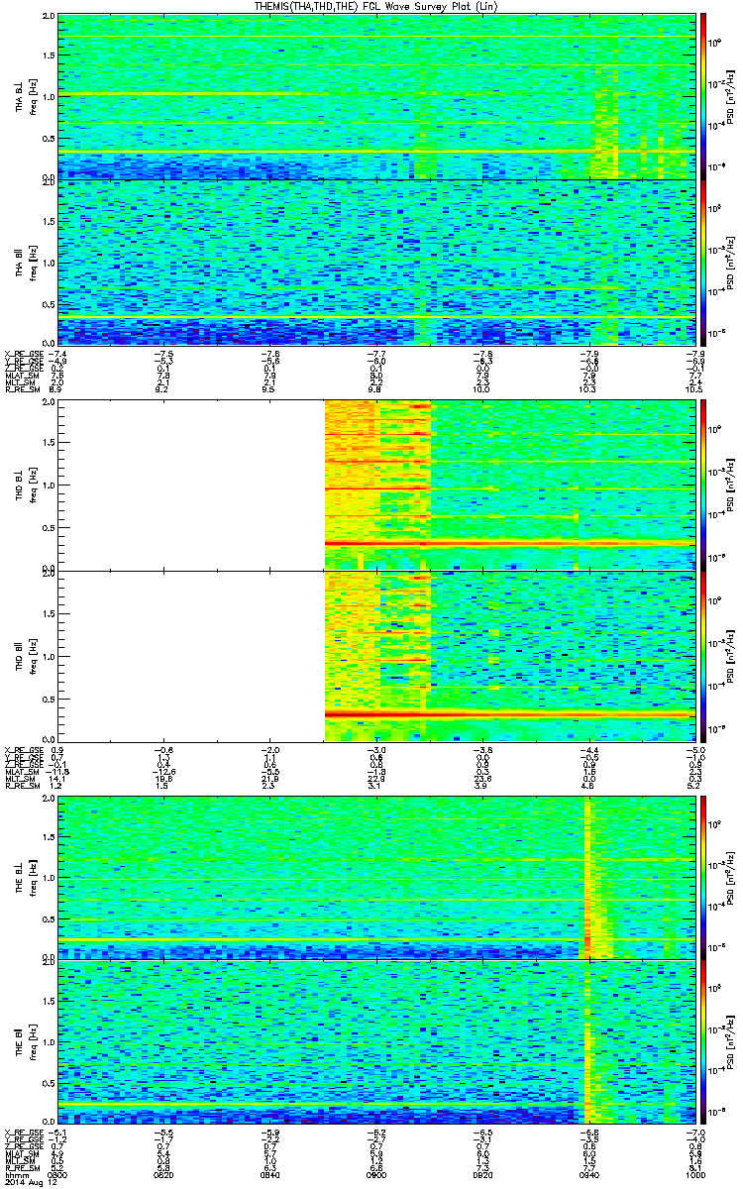Click the '2.0' frequency tick of the THA BL panel

49,18
